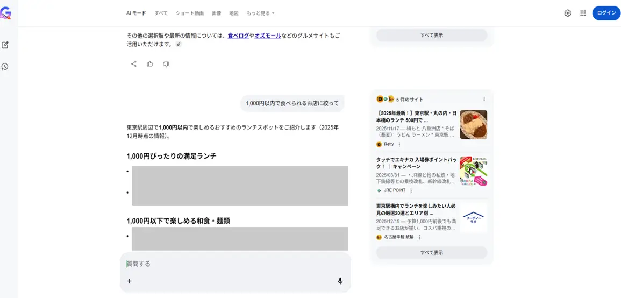Click the share icon below the response

coord(134,64)
